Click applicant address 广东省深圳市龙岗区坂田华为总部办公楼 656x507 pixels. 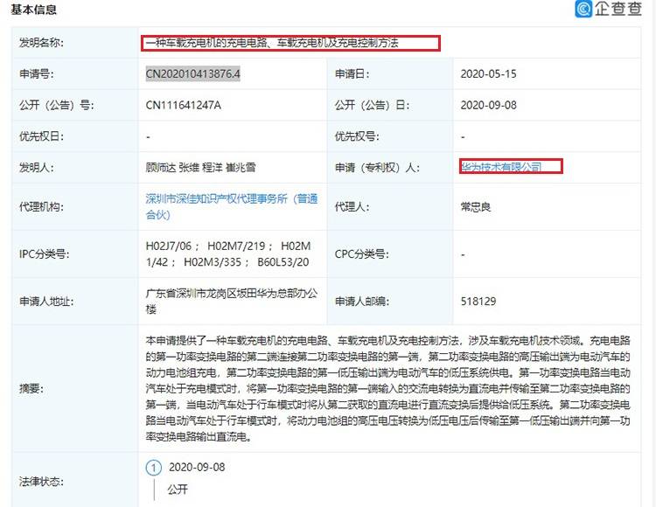[232, 301]
